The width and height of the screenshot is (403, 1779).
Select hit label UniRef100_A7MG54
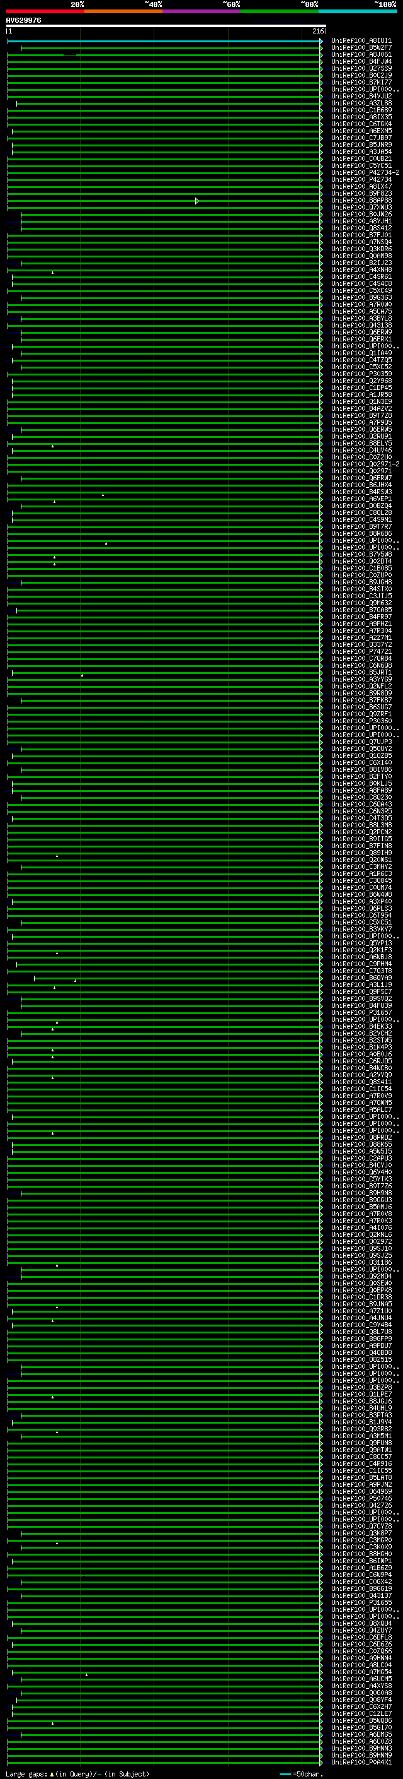pyautogui.click(x=361, y=1672)
